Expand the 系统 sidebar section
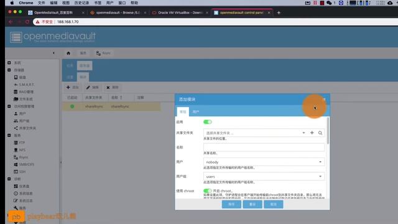This screenshot has height=224, width=398. 9,63
